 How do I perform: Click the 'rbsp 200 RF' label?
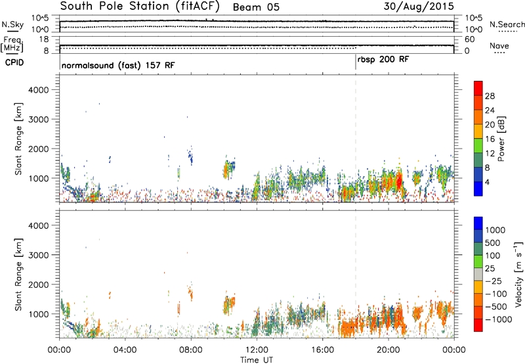[383, 60]
